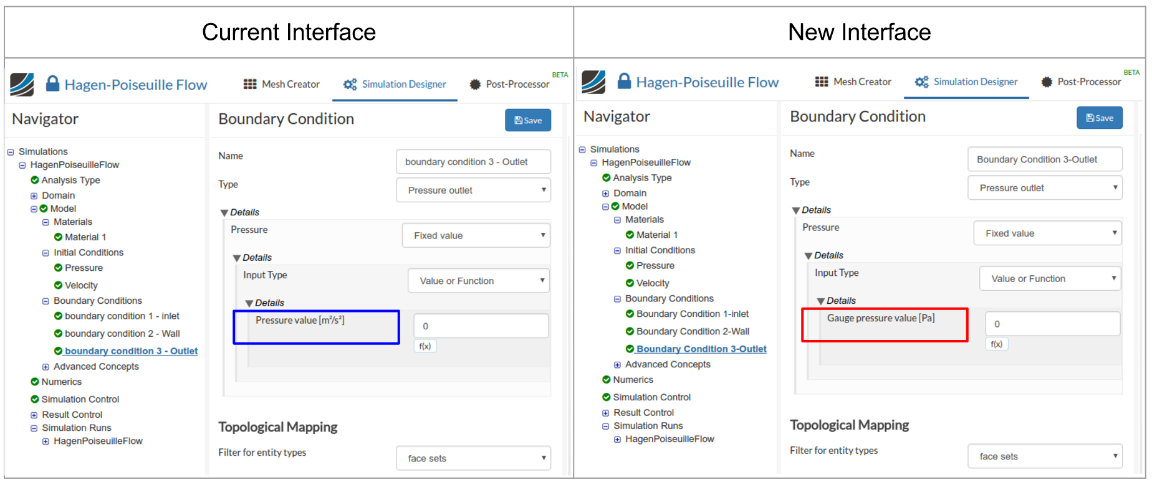Collapse the Simulations tree root in Current Interface
This screenshot has width=1152, height=485.
pyautogui.click(x=11, y=152)
